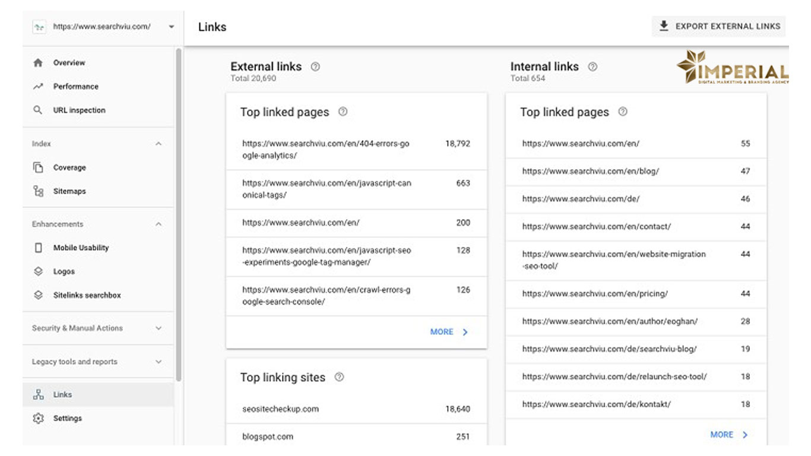Click the Overview home icon

(39, 63)
